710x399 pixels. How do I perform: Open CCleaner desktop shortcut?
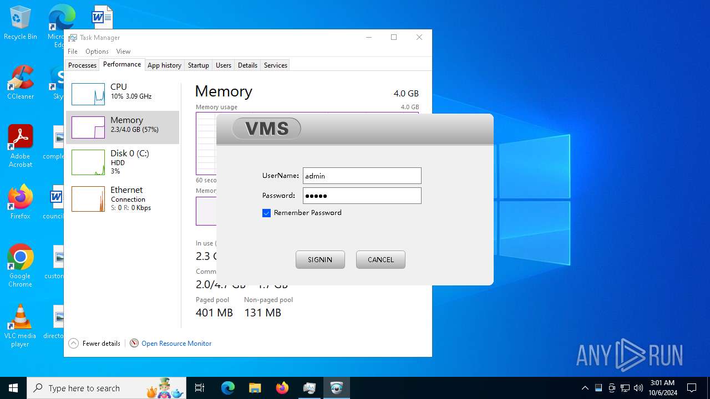click(x=20, y=83)
